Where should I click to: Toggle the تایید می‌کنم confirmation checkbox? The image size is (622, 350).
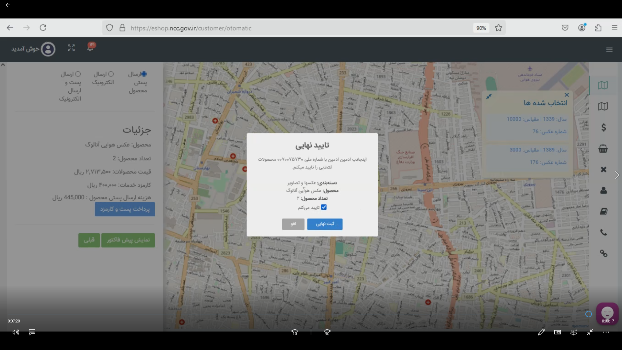coord(324,207)
